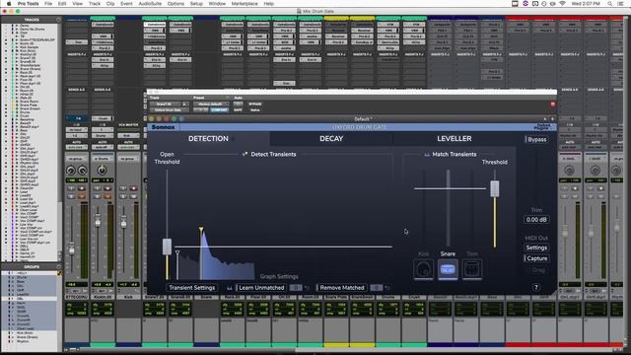
Task: Open the Groups list options circle button
Action: (59, 266)
